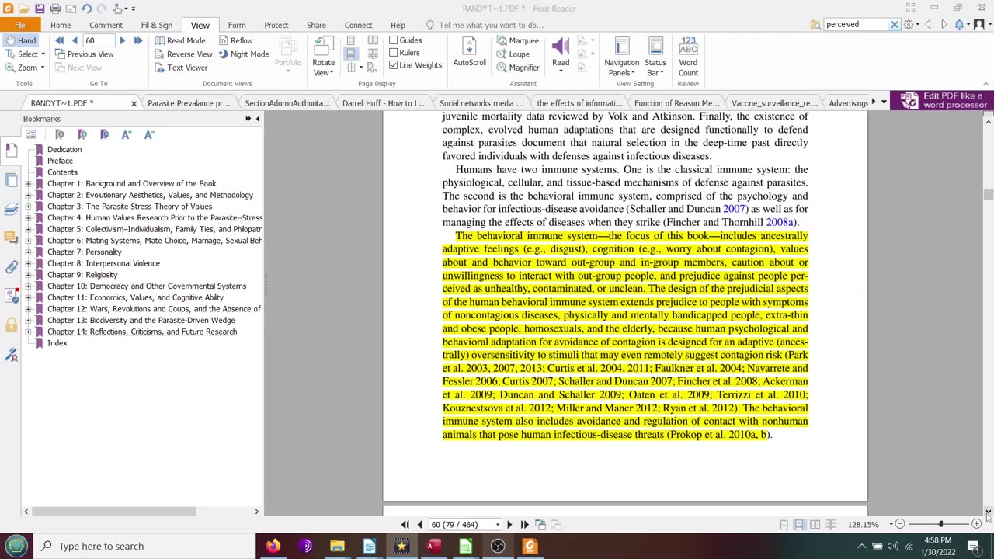Image resolution: width=994 pixels, height=559 pixels.
Task: Expand Chapter 1 bookmark
Action: tap(28, 184)
